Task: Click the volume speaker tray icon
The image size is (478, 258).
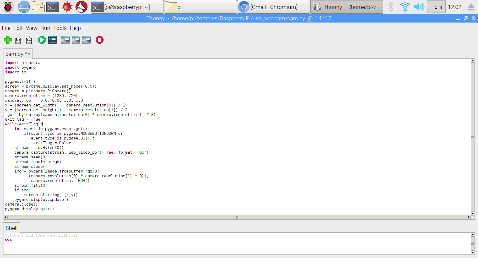Action: coord(419,7)
